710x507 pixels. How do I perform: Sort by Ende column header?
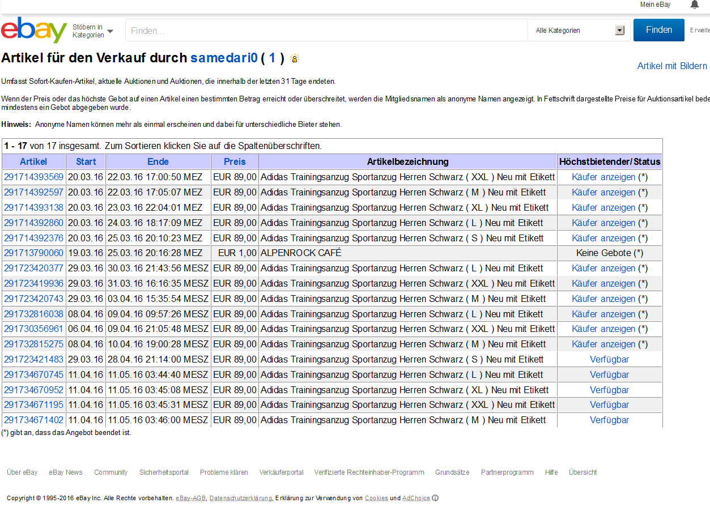(x=158, y=161)
